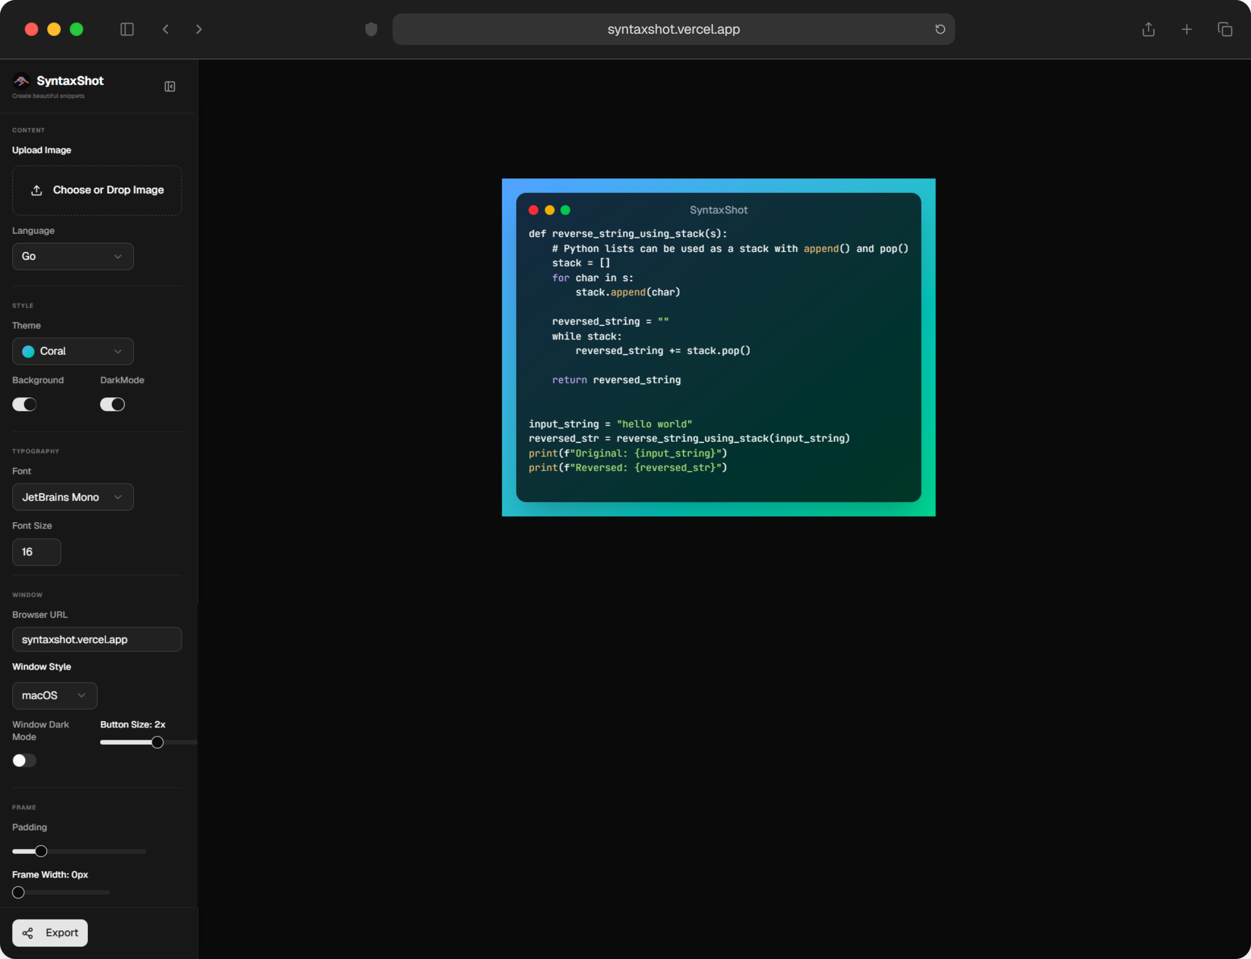The height and width of the screenshot is (959, 1251).
Task: Click the SyntaxShot logo icon
Action: 21,81
